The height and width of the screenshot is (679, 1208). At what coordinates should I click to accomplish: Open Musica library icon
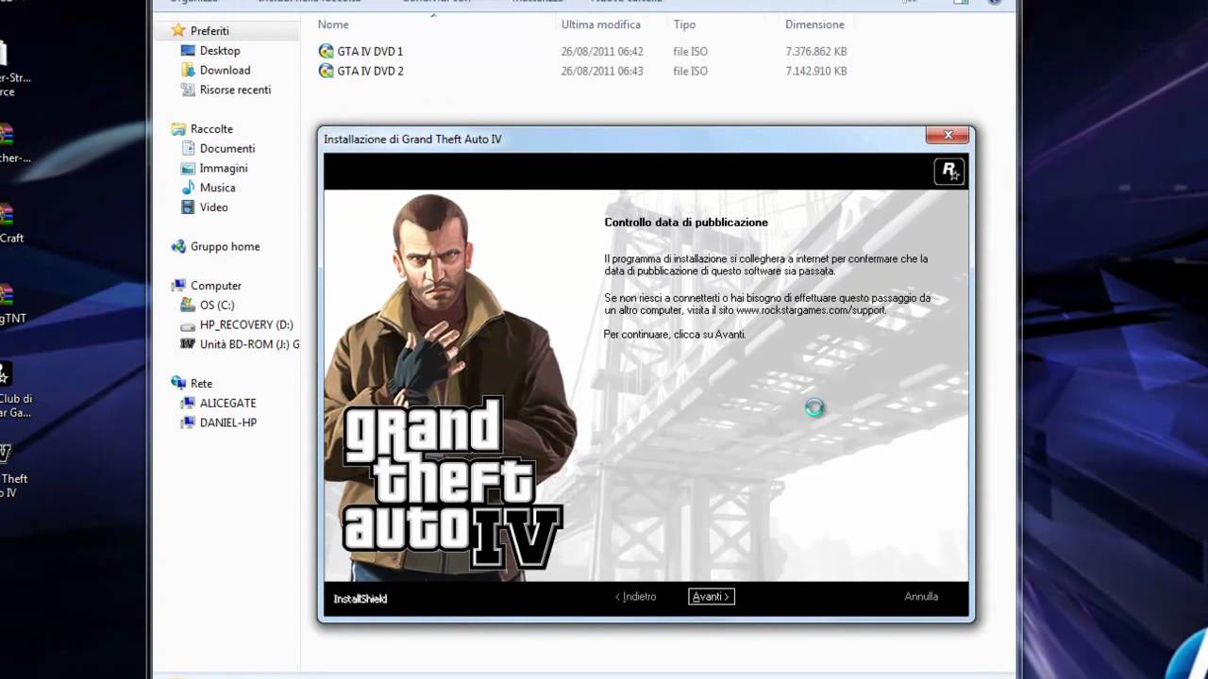[188, 188]
